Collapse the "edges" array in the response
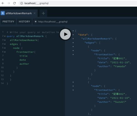This screenshot has height=116, width=137. [73, 43]
